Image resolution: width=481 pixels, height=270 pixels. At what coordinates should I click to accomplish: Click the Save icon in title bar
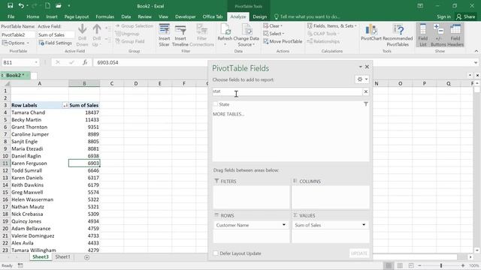(10, 6)
